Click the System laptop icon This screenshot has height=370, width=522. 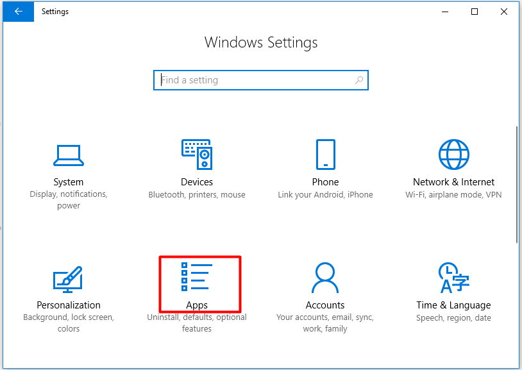coord(68,155)
